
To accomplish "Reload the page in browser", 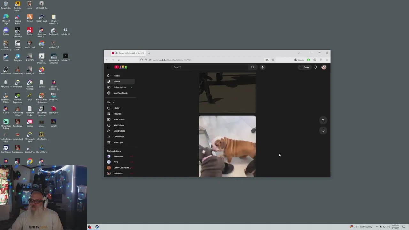I will click(119, 60).
